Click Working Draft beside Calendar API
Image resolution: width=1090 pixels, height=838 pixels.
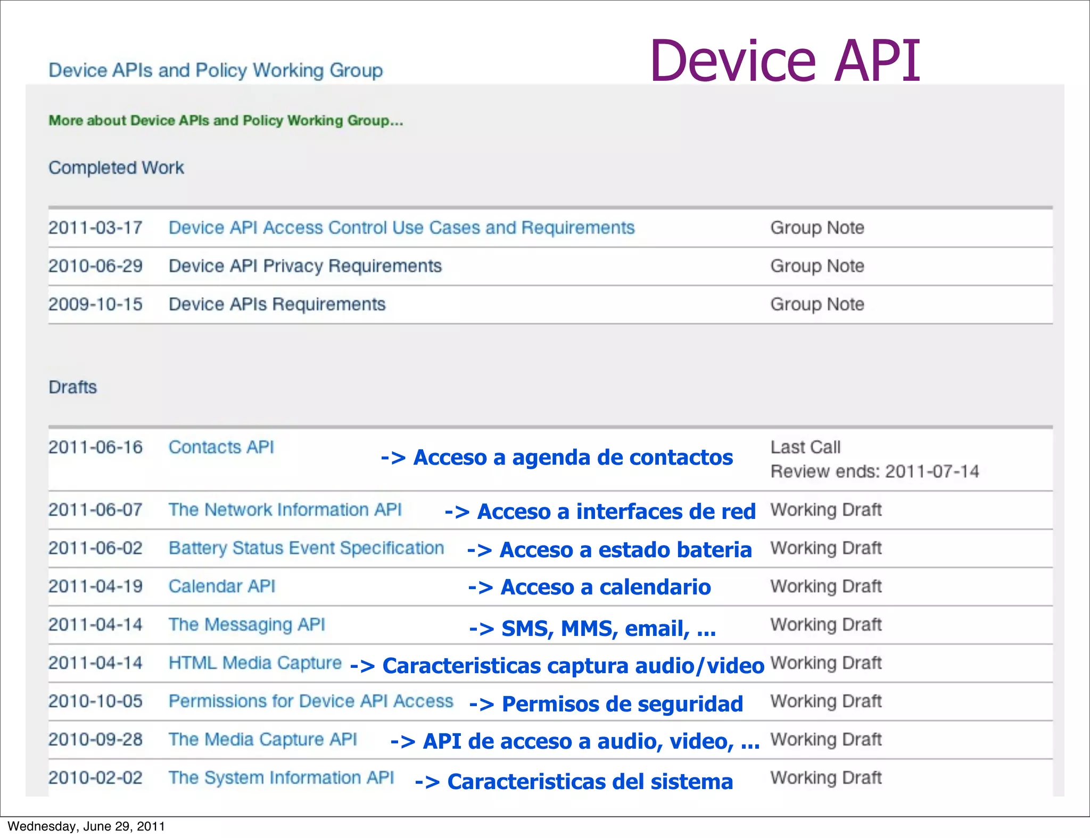coord(826,586)
